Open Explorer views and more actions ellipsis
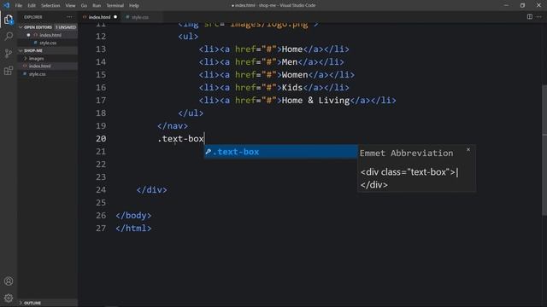Image resolution: width=547 pixels, height=307 pixels. click(x=69, y=17)
